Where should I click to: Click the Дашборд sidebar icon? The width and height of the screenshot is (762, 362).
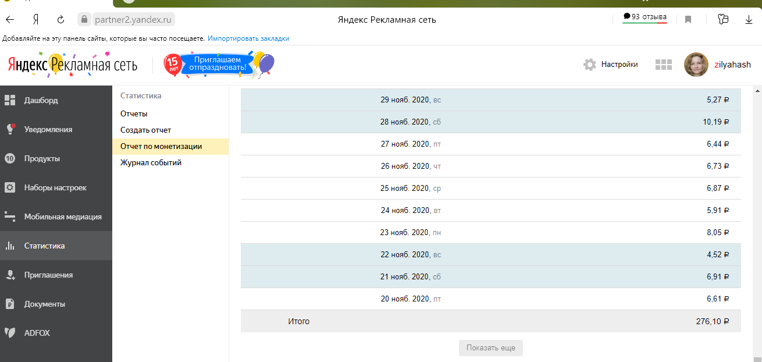click(x=10, y=100)
